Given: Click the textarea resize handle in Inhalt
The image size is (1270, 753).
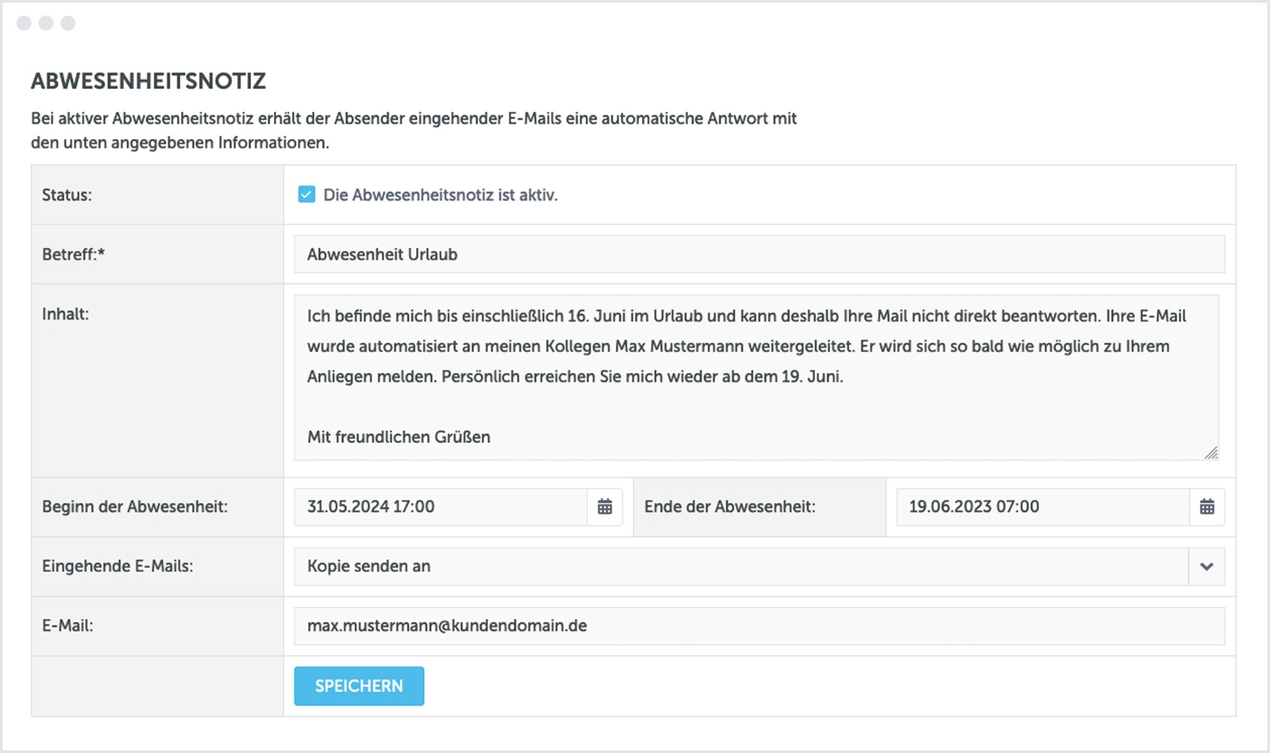Looking at the screenshot, I should click(x=1210, y=453).
